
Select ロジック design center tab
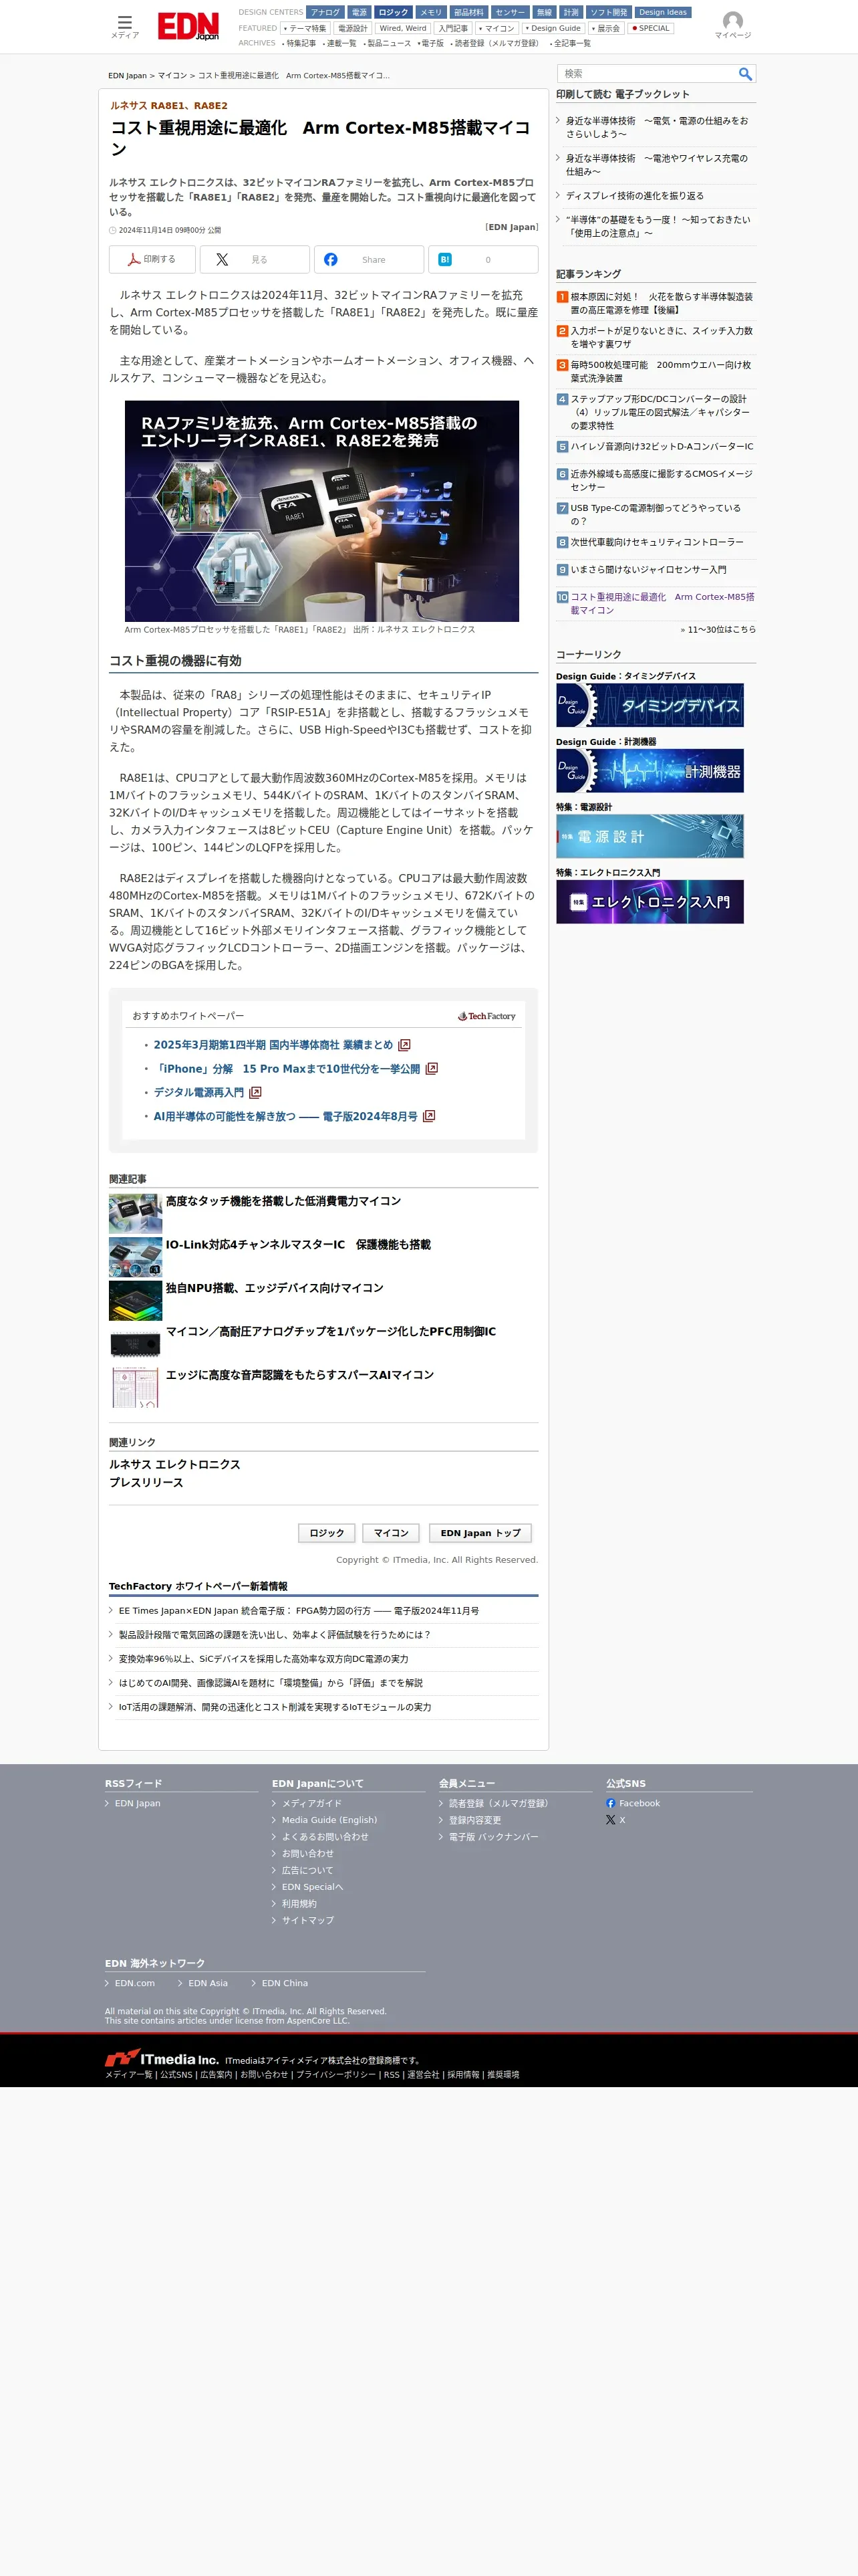(392, 13)
